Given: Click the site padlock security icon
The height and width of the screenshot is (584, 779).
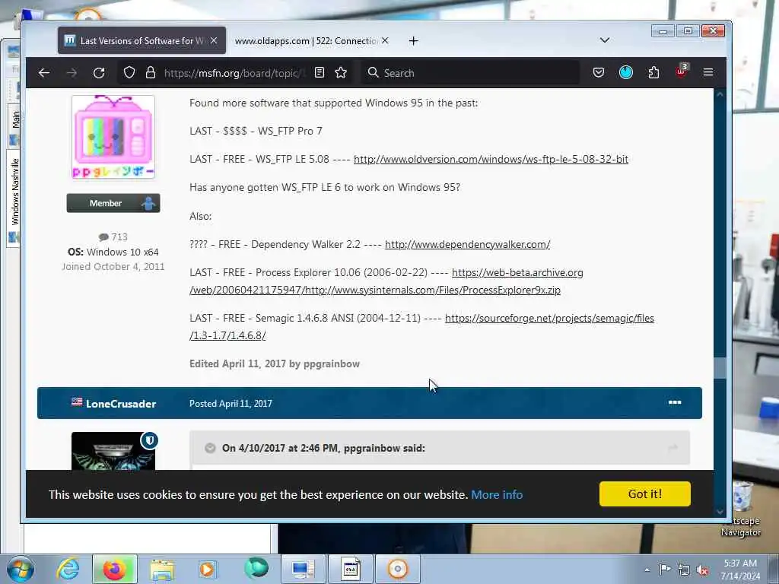Looking at the screenshot, I should (x=151, y=73).
